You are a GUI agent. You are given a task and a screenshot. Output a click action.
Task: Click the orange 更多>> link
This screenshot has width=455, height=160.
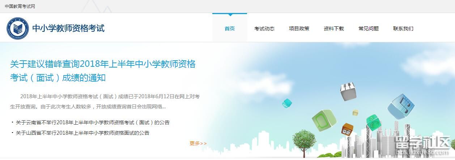198,143
